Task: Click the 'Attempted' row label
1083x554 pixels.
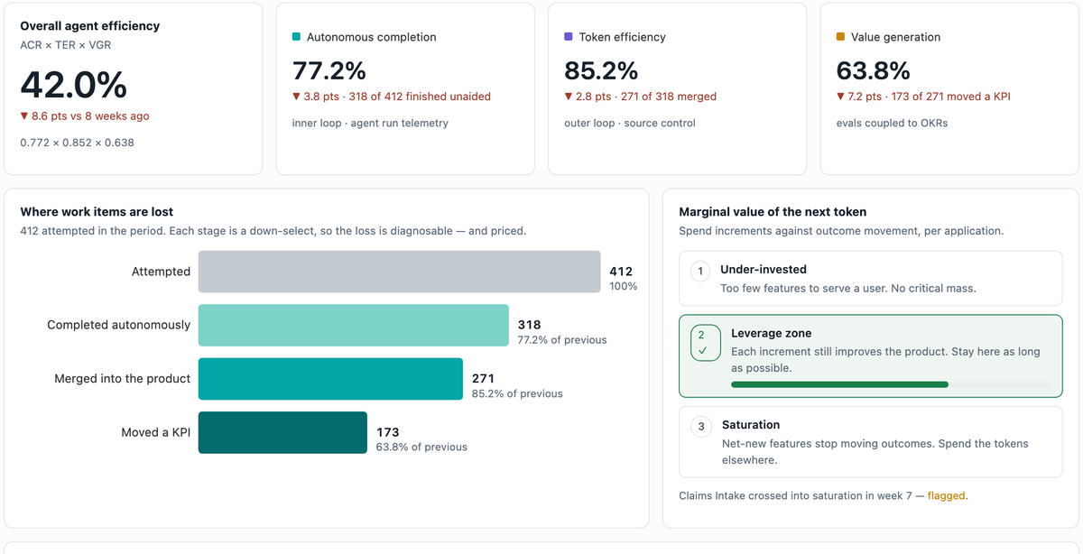Action: point(161,272)
